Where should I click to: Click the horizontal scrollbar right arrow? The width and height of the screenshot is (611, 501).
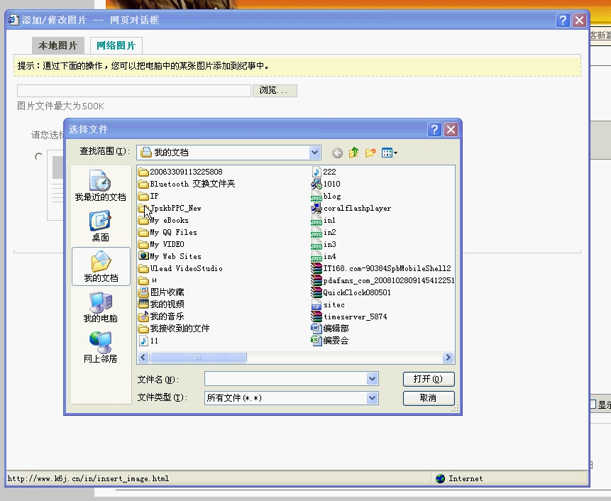pos(448,357)
